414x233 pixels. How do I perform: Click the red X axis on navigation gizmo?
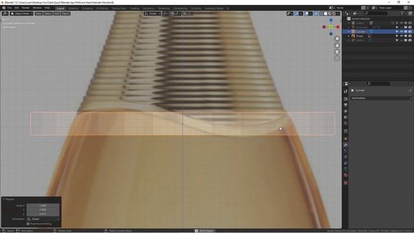pos(338,27)
